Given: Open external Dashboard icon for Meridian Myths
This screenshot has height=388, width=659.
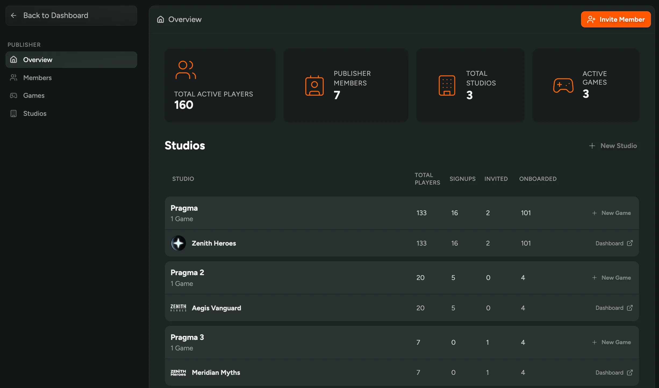Looking at the screenshot, I should (630, 373).
